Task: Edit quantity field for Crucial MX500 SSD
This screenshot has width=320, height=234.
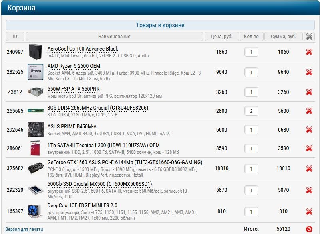Action: pyautogui.click(x=251, y=190)
